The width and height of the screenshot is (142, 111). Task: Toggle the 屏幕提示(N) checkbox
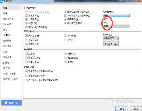tap(65, 19)
